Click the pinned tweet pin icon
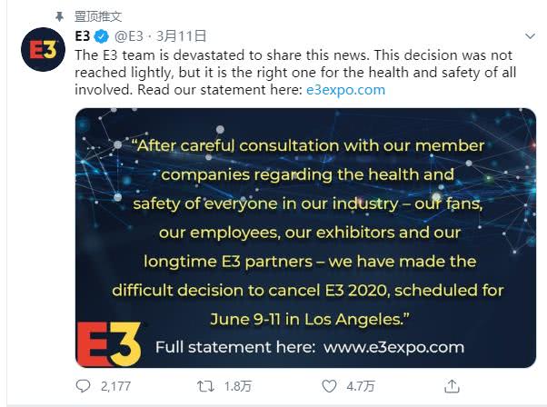The height and width of the screenshot is (407, 547). (x=60, y=14)
